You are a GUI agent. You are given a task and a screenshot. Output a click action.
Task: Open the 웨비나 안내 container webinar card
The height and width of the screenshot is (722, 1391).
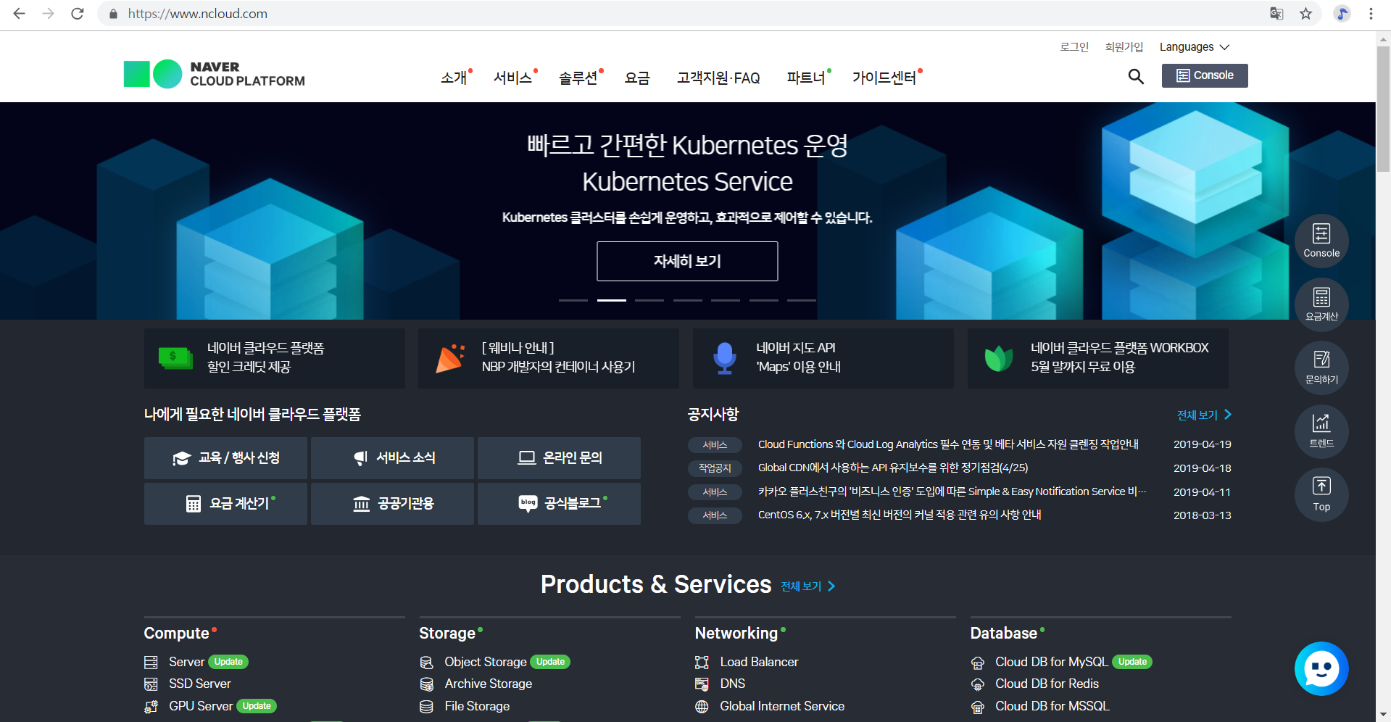pos(549,358)
